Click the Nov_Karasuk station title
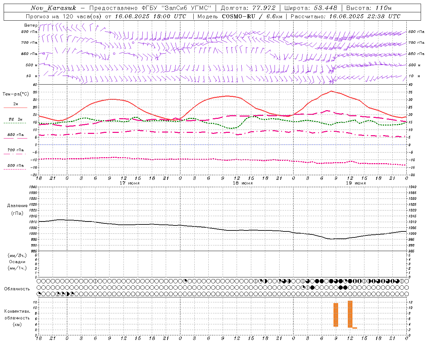The image size is (426, 341). pos(53,8)
